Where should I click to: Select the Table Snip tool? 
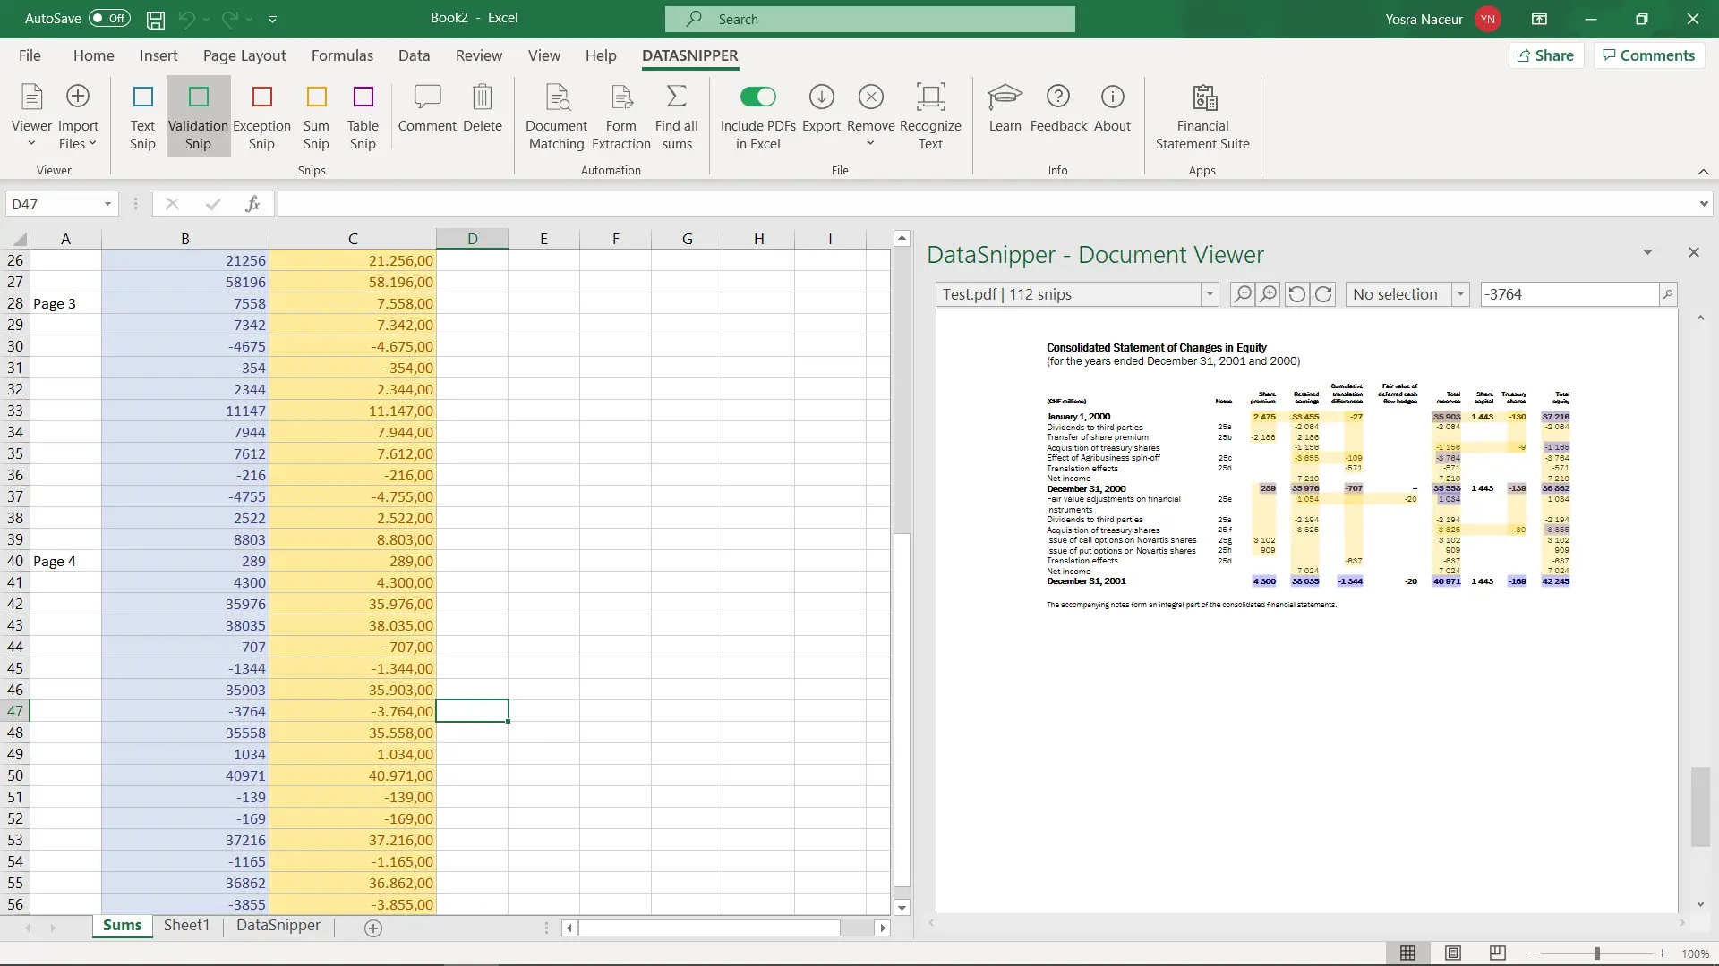363,117
